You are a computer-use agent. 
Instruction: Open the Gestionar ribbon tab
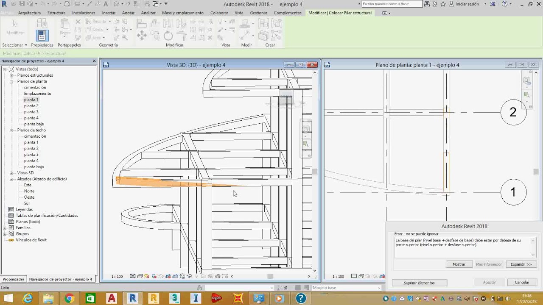tap(258, 13)
